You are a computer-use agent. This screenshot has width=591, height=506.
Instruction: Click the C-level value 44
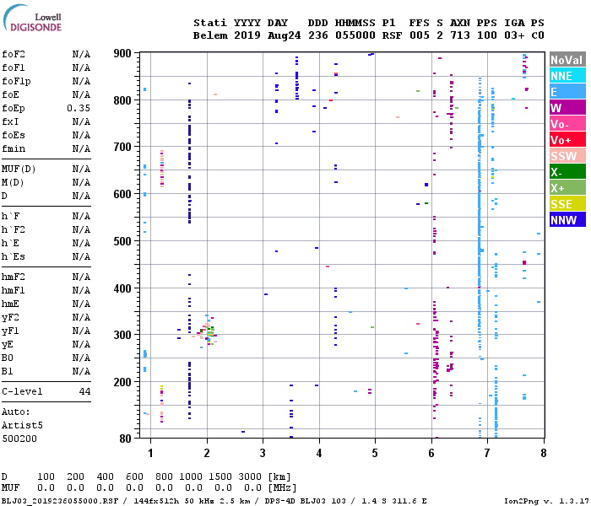pyautogui.click(x=84, y=391)
